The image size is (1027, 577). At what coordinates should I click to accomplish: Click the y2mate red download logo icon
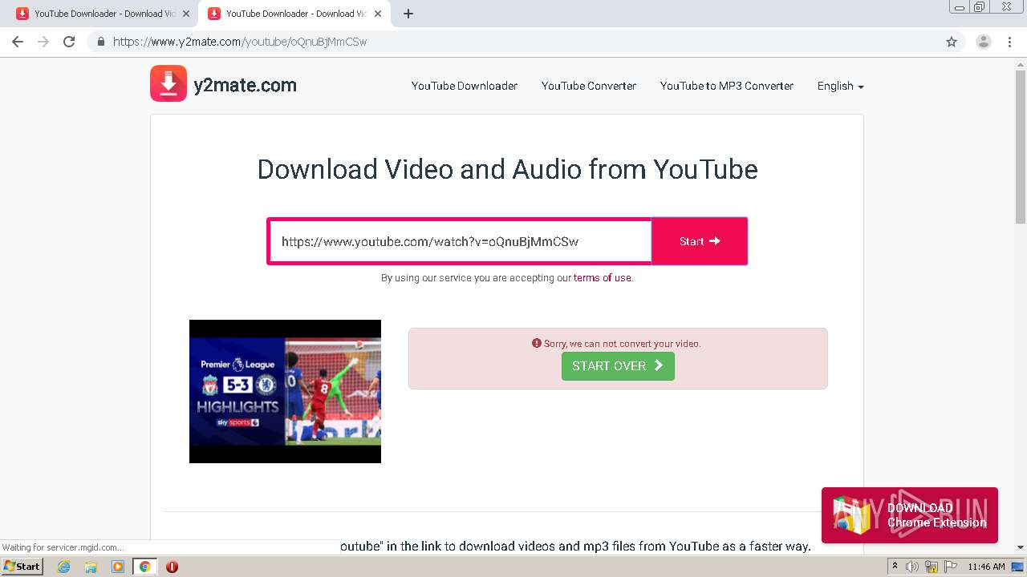(x=168, y=83)
